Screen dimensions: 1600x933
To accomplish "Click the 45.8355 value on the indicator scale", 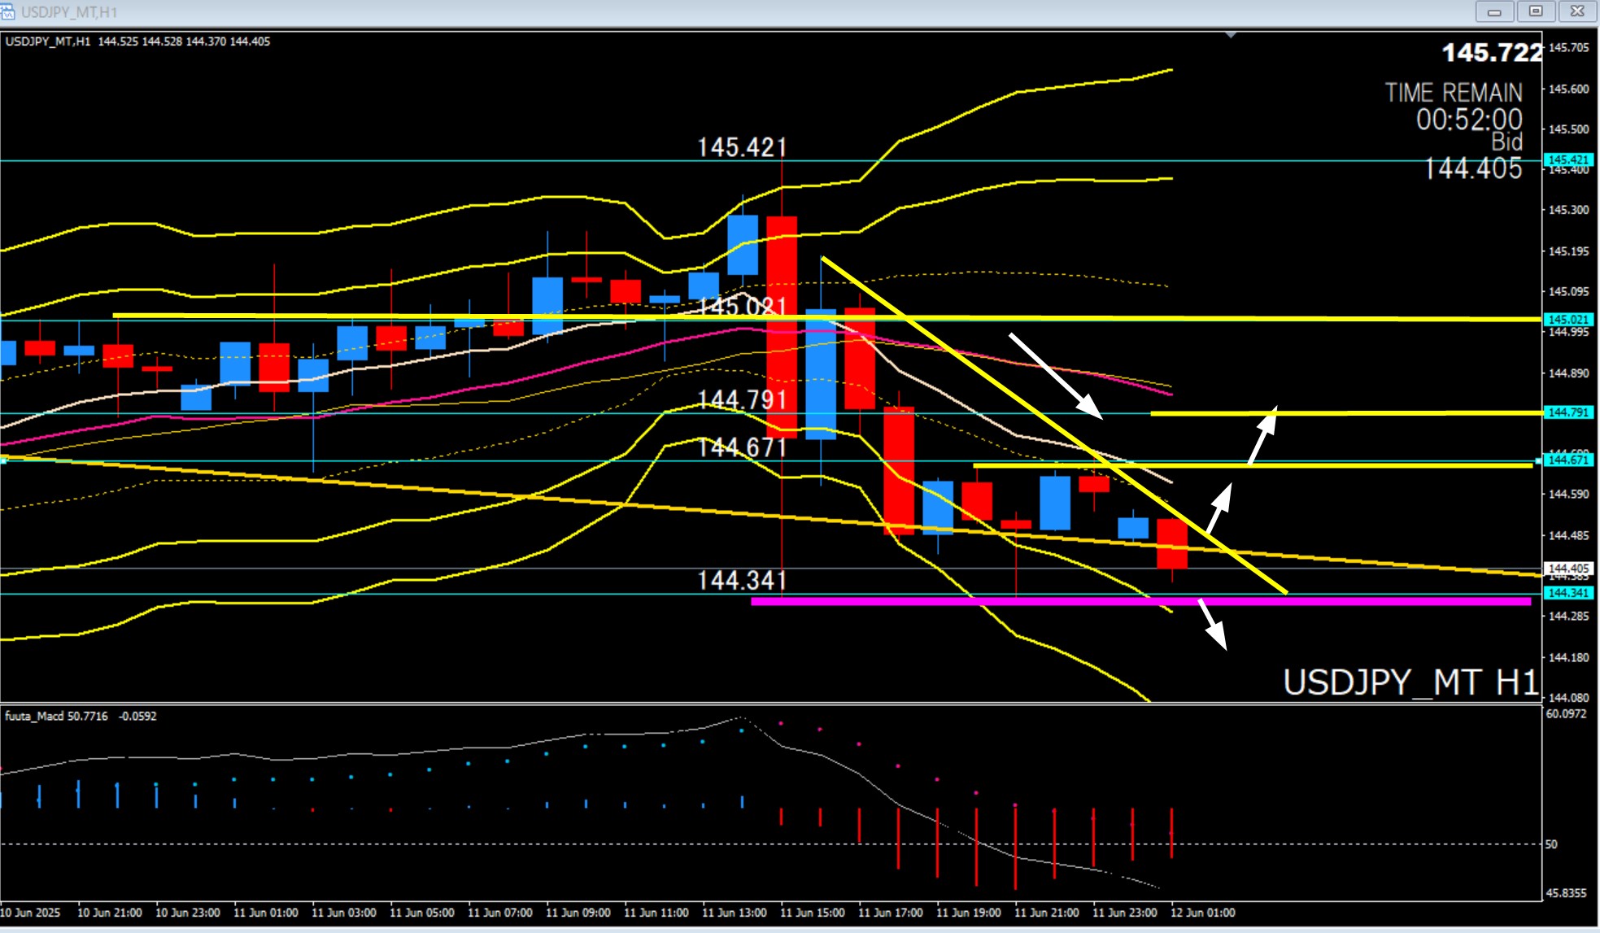I will (x=1566, y=893).
